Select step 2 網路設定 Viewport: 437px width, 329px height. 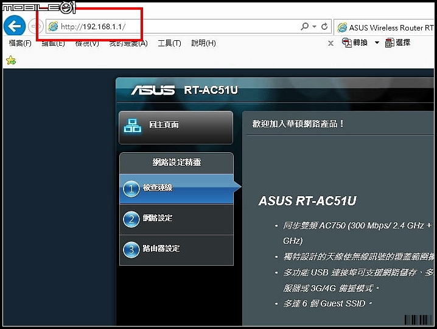click(x=177, y=219)
